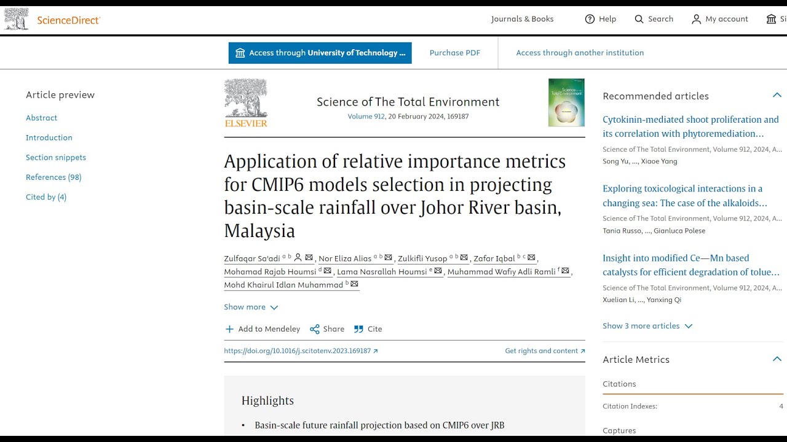Expand author details with Show more
The height and width of the screenshot is (442, 787).
pos(251,307)
